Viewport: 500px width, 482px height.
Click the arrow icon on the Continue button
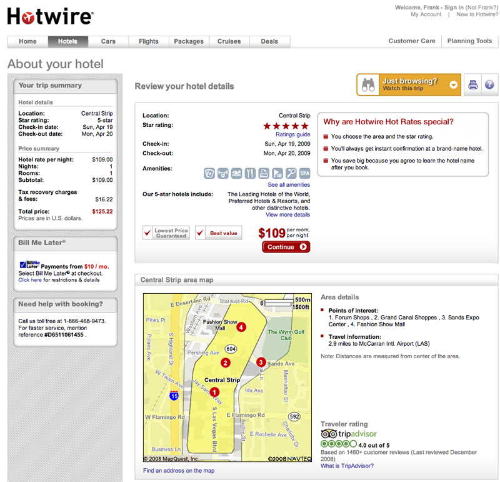(x=303, y=247)
